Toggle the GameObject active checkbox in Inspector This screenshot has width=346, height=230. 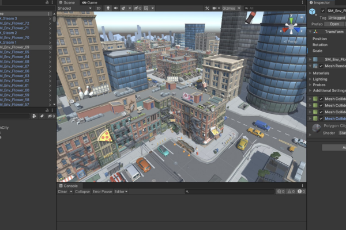point(322,11)
